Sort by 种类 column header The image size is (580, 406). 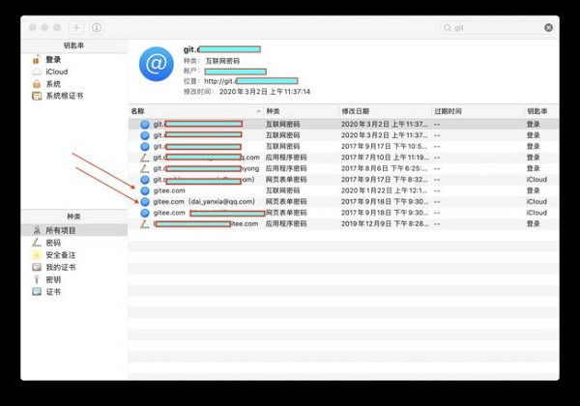[x=300, y=111]
